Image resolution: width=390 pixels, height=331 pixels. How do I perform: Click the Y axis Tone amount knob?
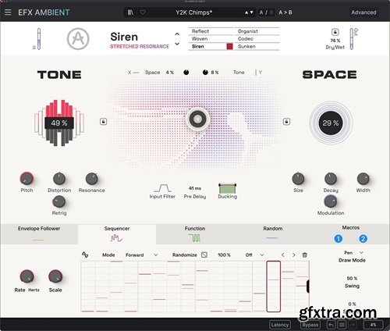(x=205, y=73)
